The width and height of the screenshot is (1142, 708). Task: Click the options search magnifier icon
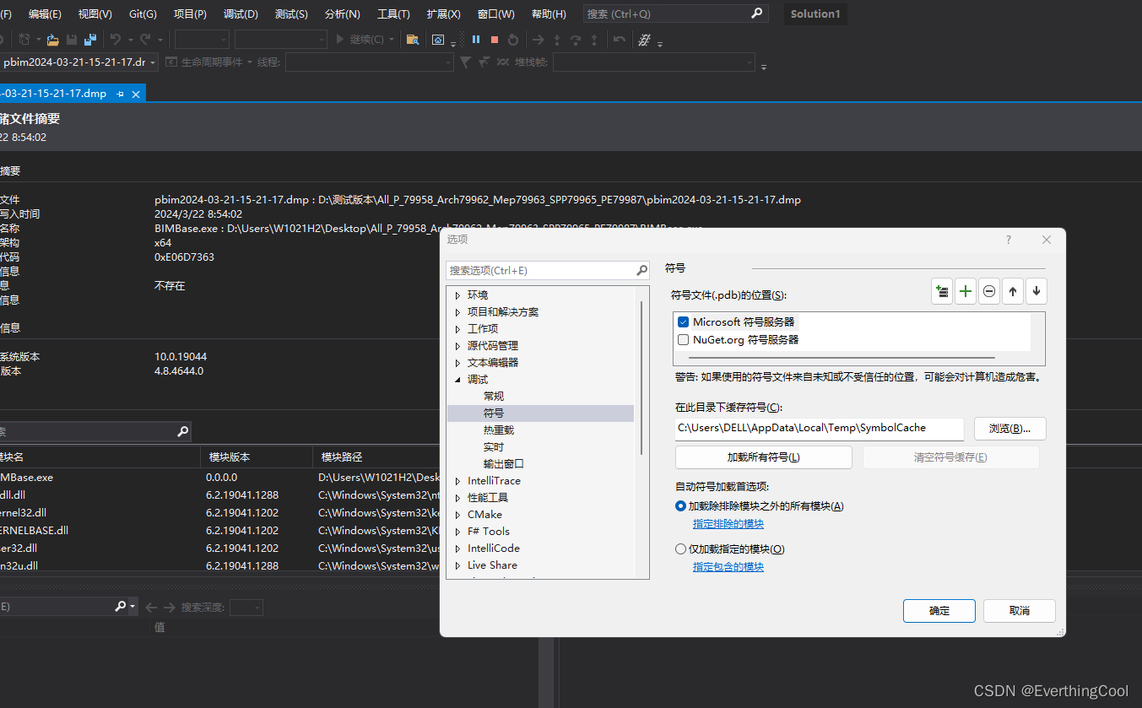coord(641,271)
